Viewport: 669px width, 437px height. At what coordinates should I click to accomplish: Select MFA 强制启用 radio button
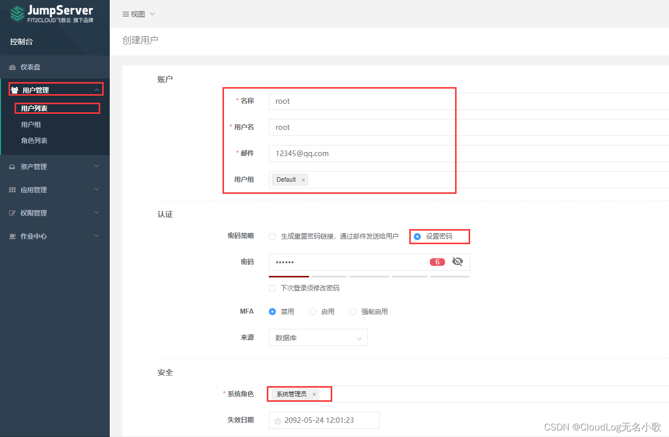click(353, 312)
